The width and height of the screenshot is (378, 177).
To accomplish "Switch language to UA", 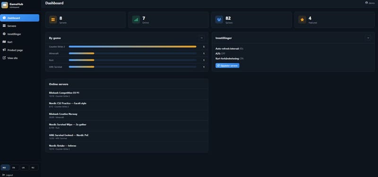I will tap(24, 168).
